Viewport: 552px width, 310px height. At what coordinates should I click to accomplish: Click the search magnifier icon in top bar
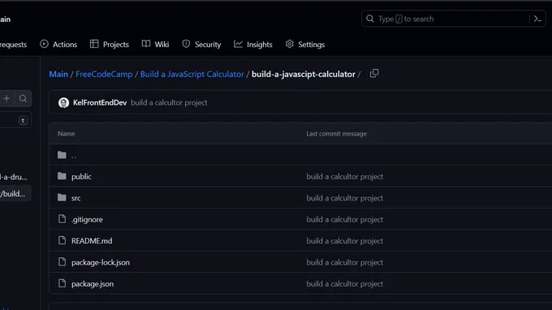[x=370, y=19]
